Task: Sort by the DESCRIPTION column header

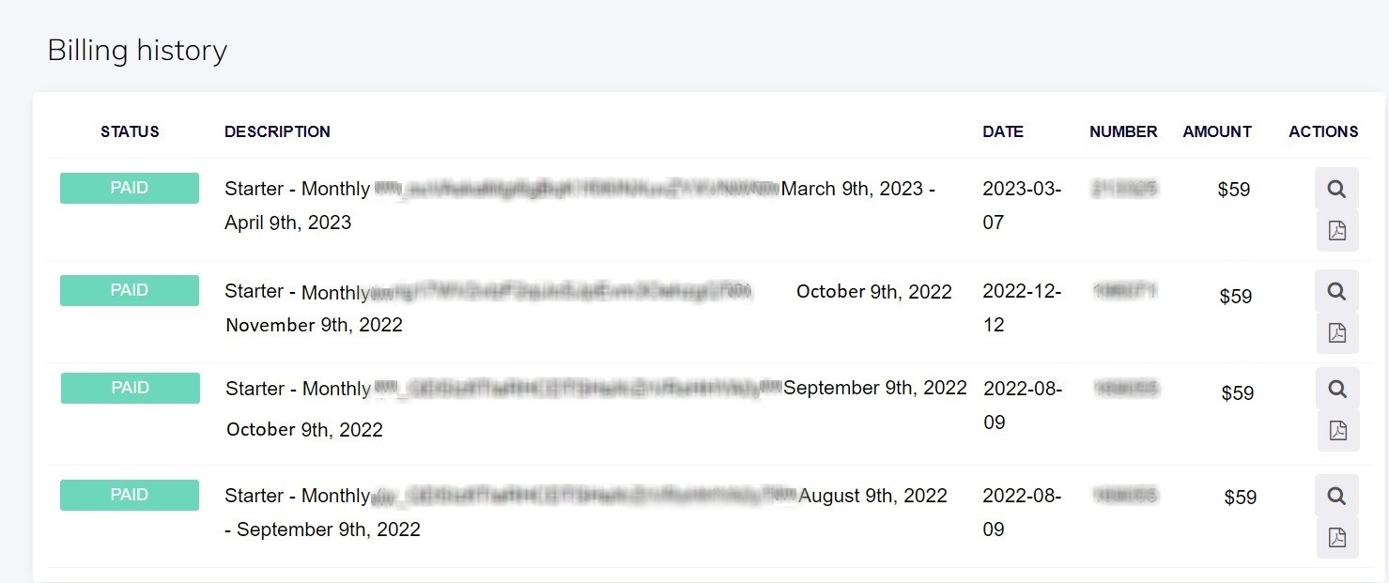Action: 277,131
